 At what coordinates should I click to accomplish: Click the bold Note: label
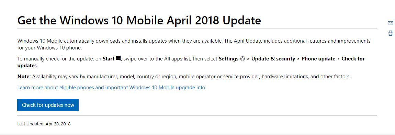point(24,77)
